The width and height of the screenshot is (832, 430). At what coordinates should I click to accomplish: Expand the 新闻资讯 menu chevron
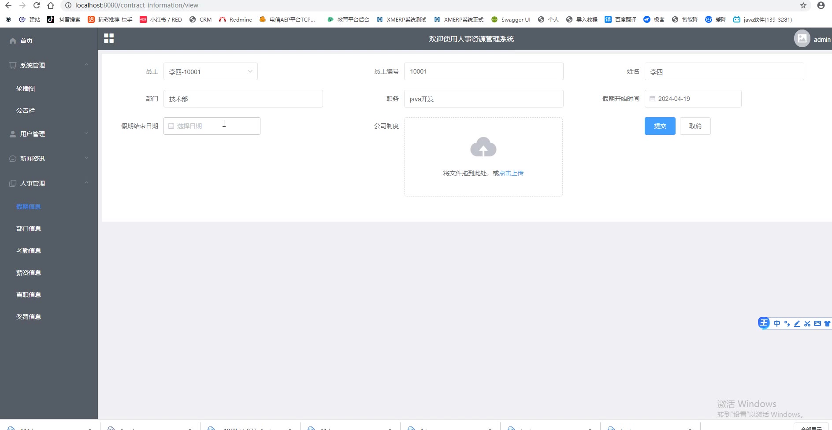click(x=86, y=158)
